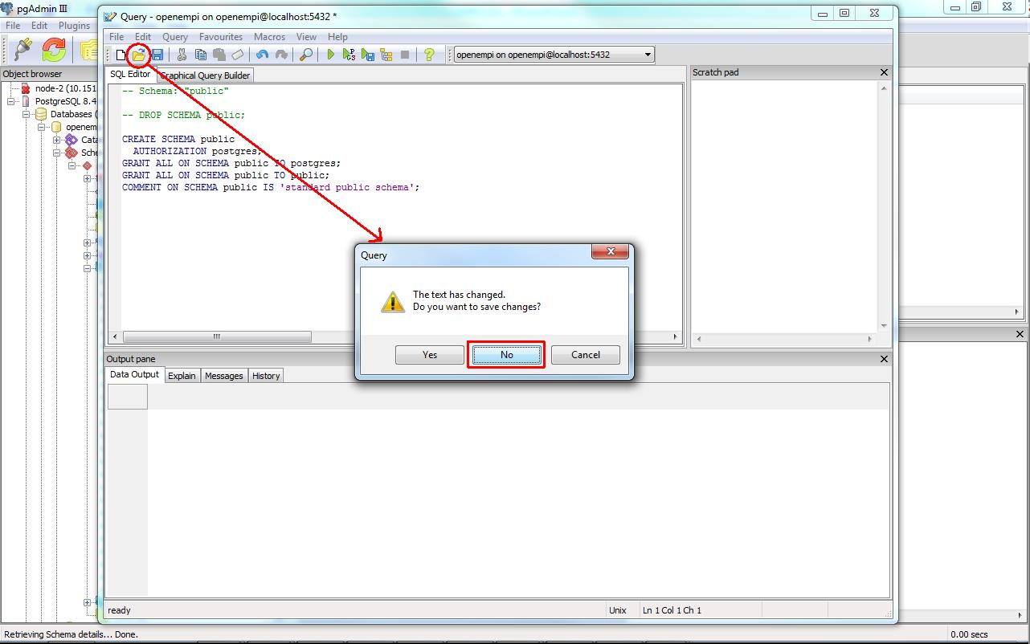Open help with yellow question mark icon

pos(429,55)
